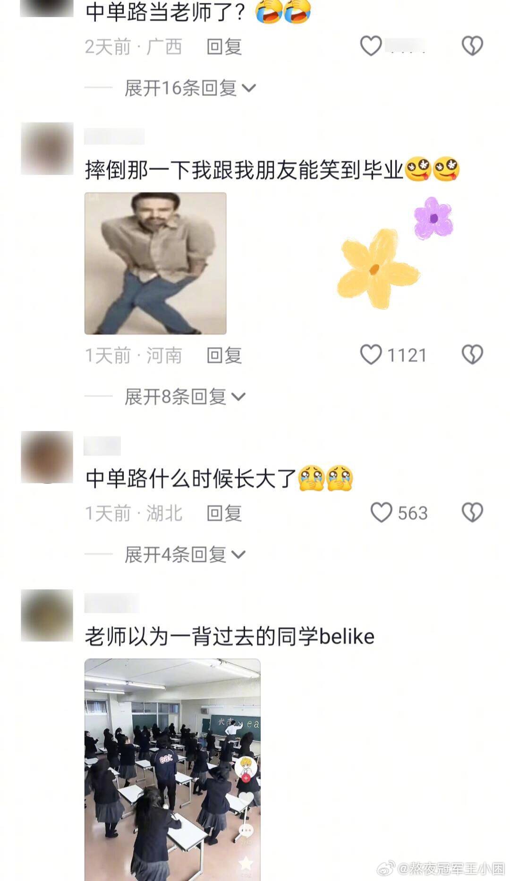Open avatar of the 中单路什么时候长大了 commenter

(47, 457)
